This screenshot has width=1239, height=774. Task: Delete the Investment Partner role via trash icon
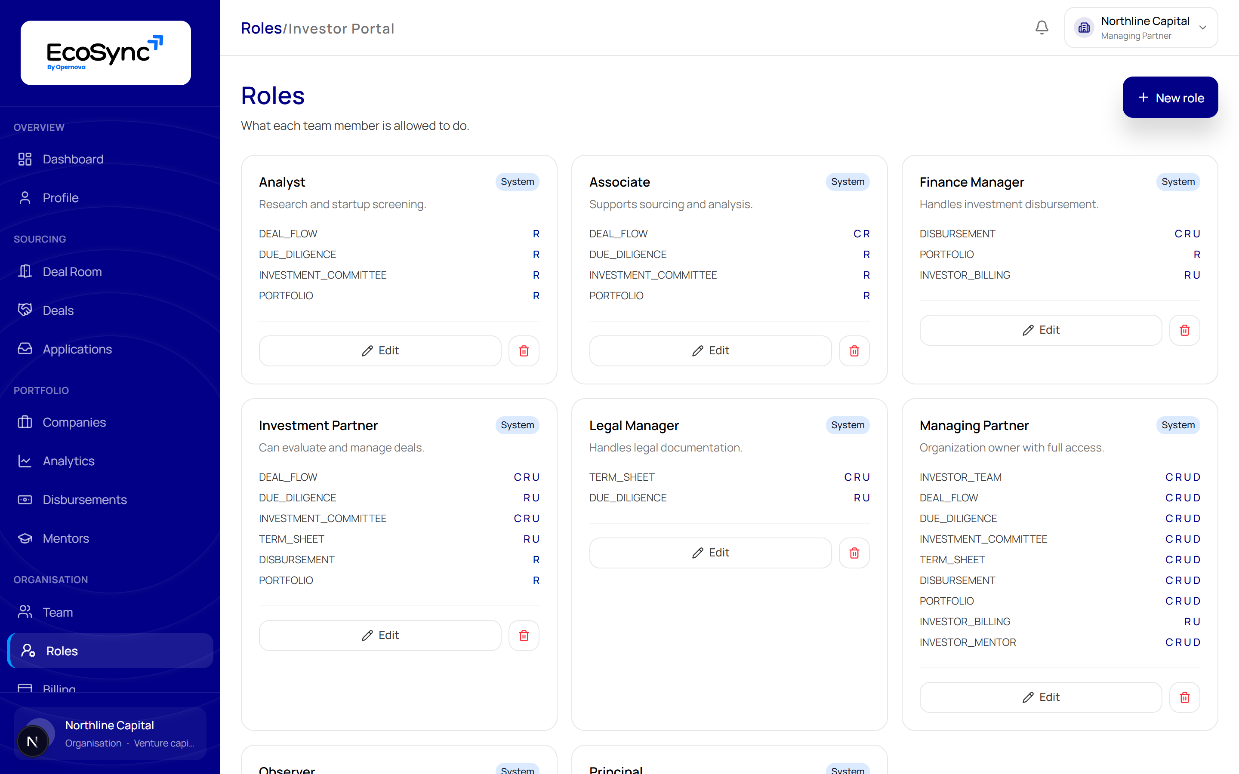coord(524,635)
